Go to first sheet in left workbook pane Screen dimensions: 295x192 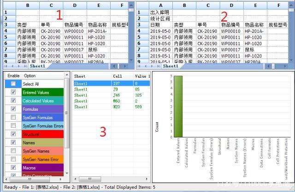(x=6, y=66)
